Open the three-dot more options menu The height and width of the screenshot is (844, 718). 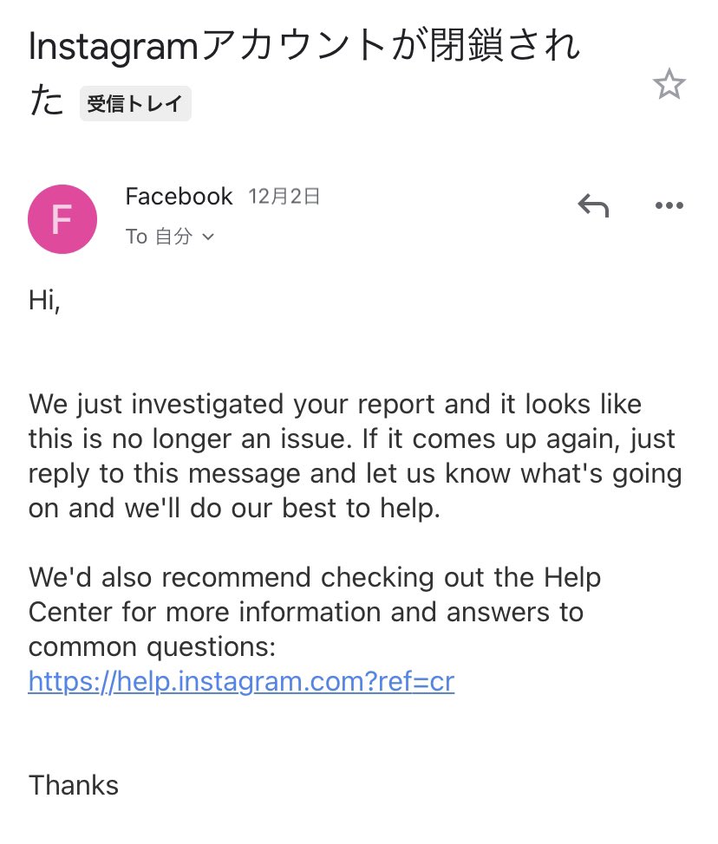[x=669, y=205]
